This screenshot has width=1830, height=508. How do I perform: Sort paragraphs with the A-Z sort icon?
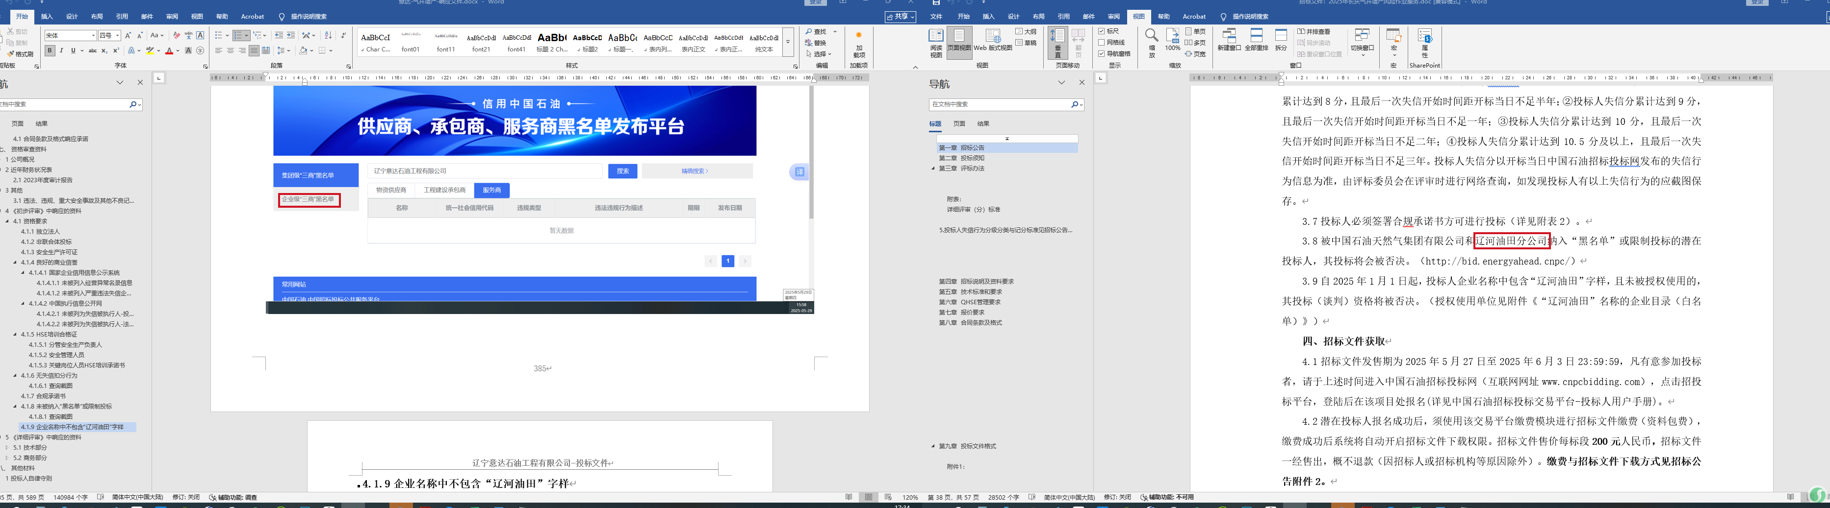328,35
